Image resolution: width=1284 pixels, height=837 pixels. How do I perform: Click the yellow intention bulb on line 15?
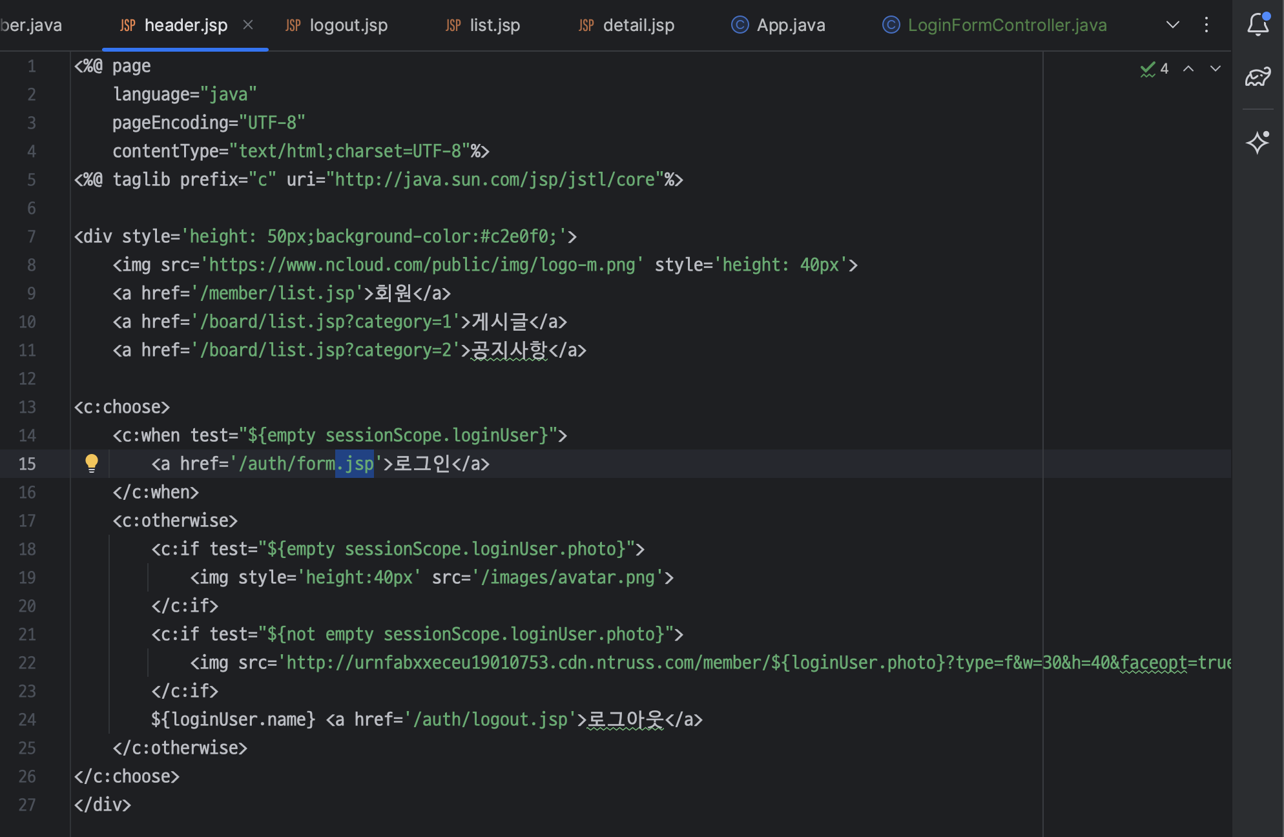92,462
